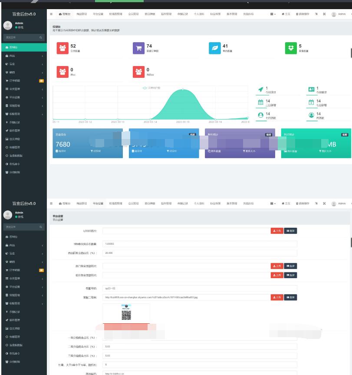Select the 平台设置 tab in the lower tab bar
Image resolution: width=352 pixels, height=375 pixels.
click(x=98, y=203)
